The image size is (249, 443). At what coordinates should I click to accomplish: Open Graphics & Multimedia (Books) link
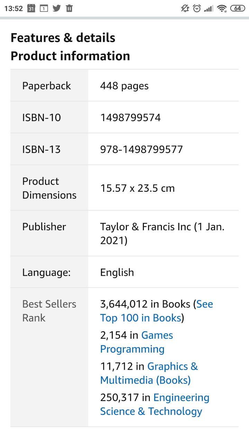coord(149,373)
